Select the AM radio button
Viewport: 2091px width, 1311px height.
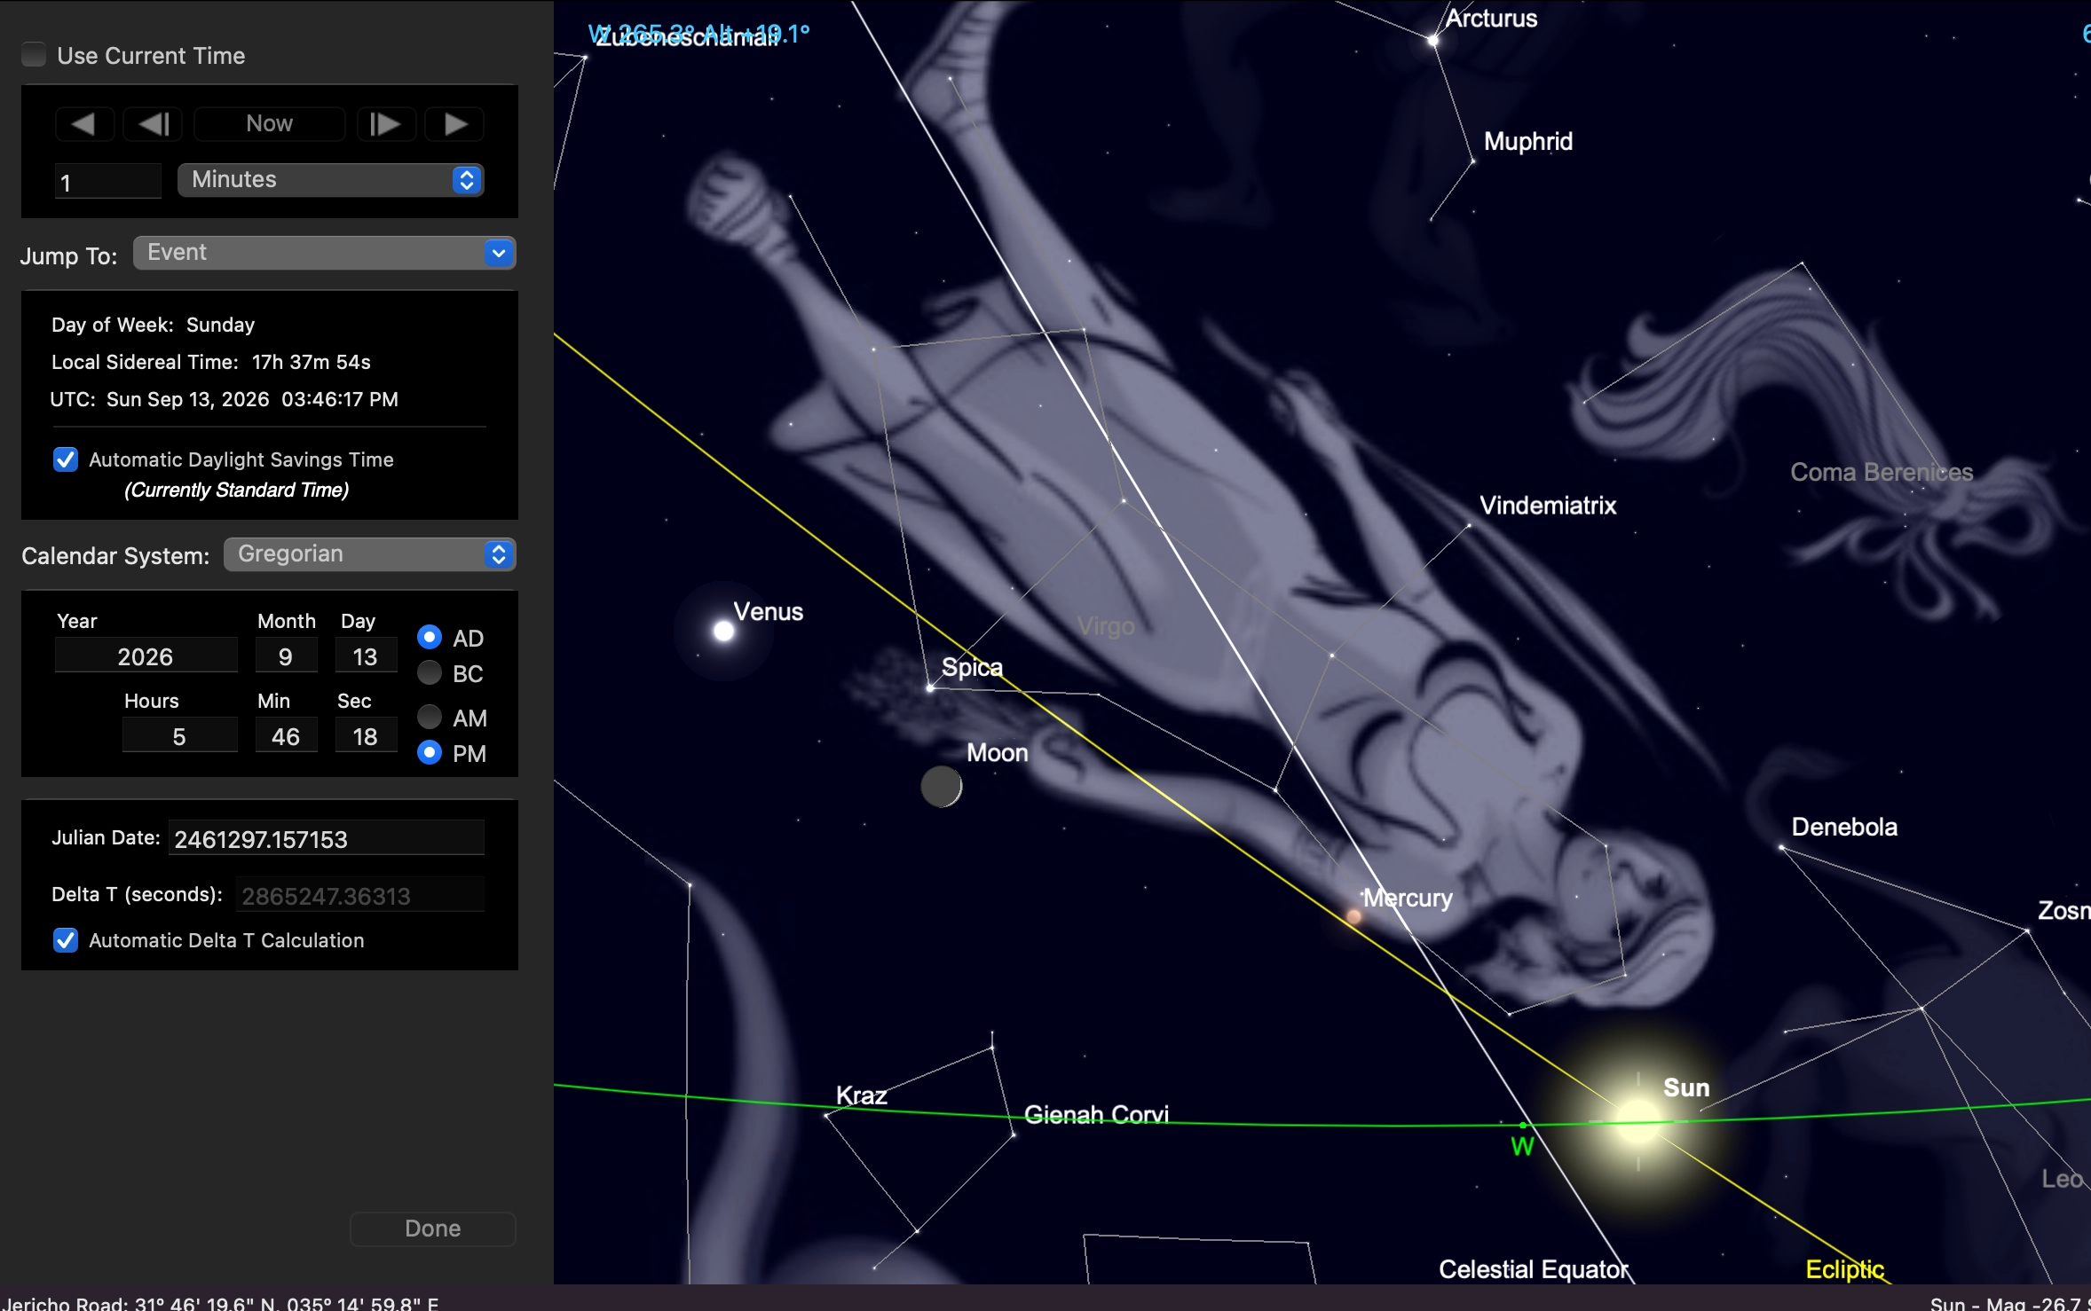[430, 717]
